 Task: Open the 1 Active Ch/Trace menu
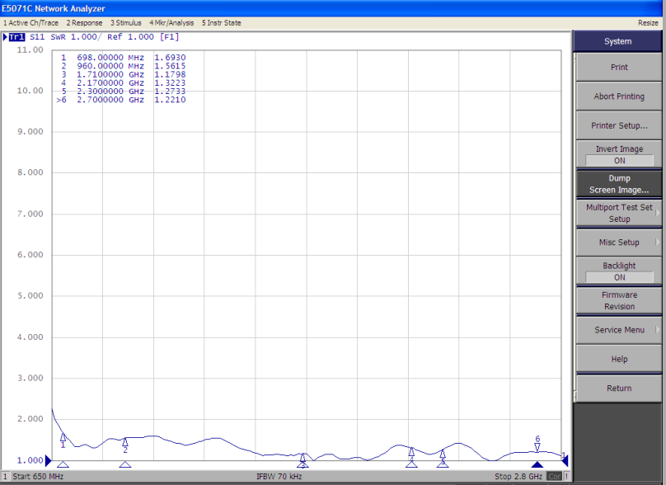30,23
